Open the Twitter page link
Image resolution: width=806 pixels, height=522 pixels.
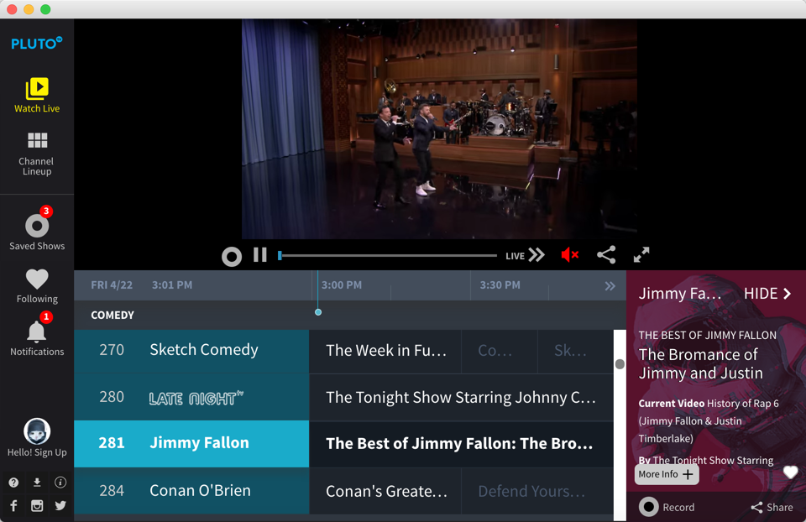tap(60, 505)
